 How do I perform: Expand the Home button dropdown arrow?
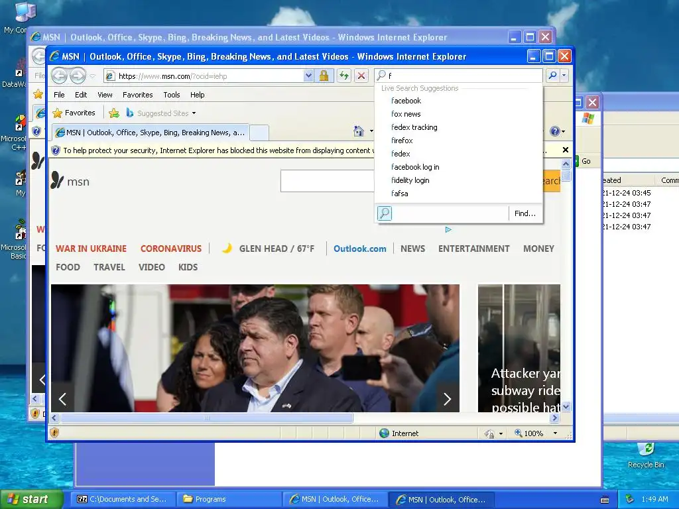pos(371,131)
